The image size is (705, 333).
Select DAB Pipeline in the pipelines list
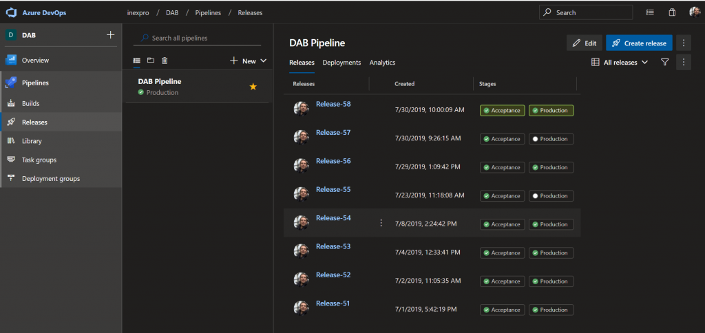click(197, 86)
